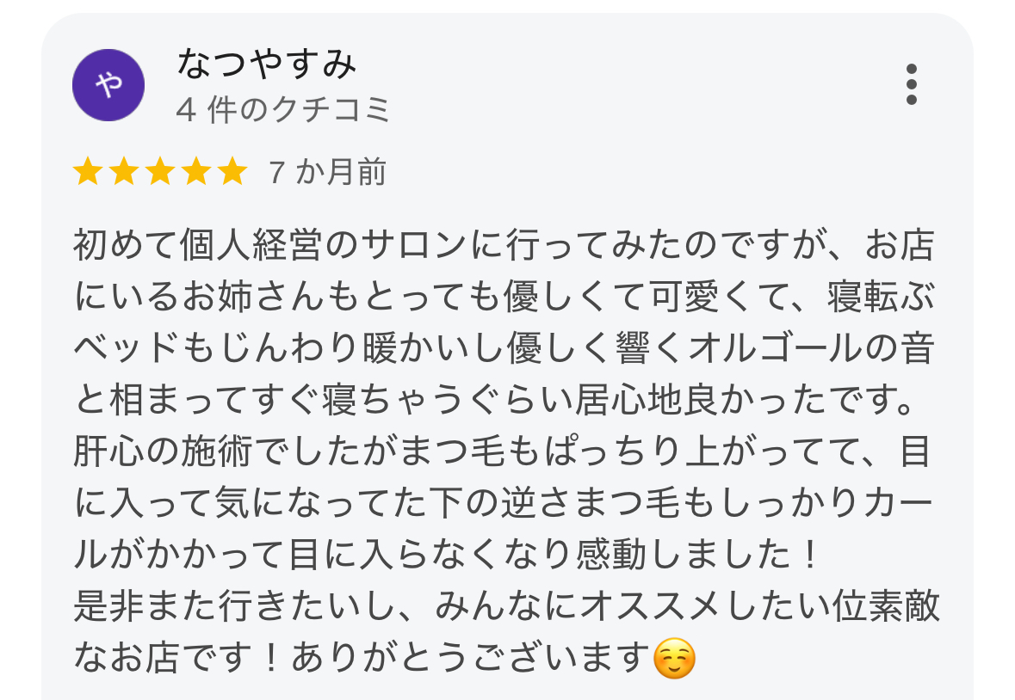Image resolution: width=1015 pixels, height=700 pixels.
Task: Open the three-dot more options menu
Action: tap(912, 84)
